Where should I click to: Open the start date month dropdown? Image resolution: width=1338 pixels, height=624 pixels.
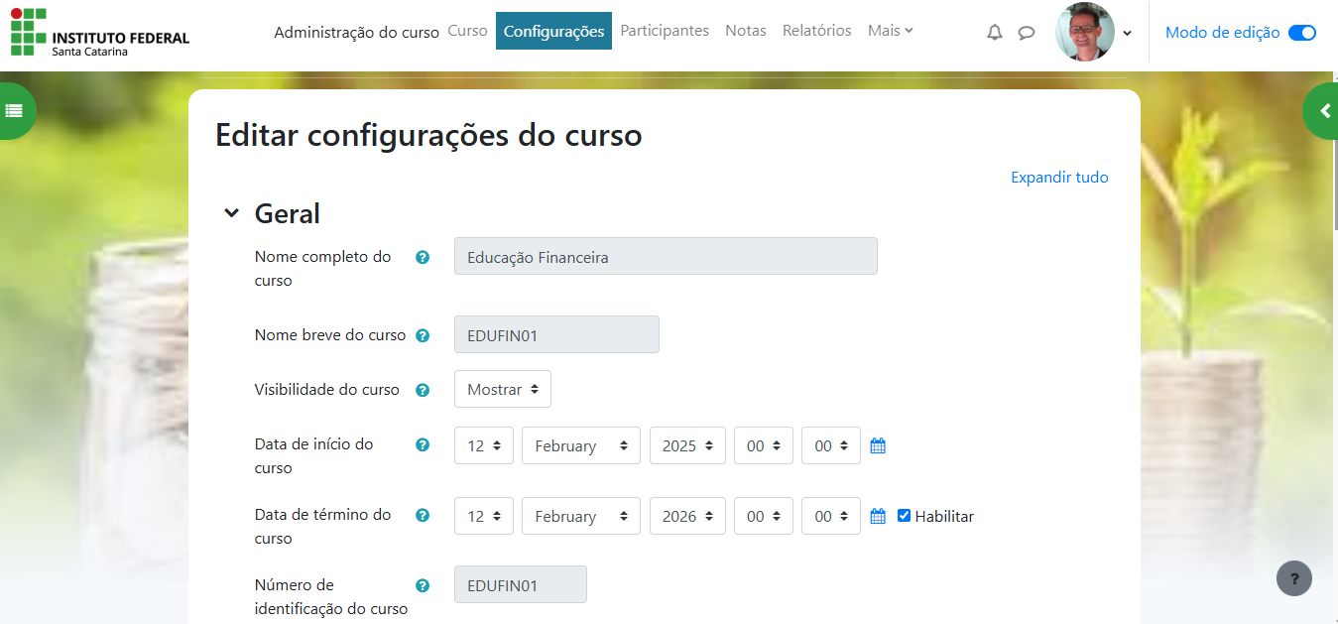[580, 446]
